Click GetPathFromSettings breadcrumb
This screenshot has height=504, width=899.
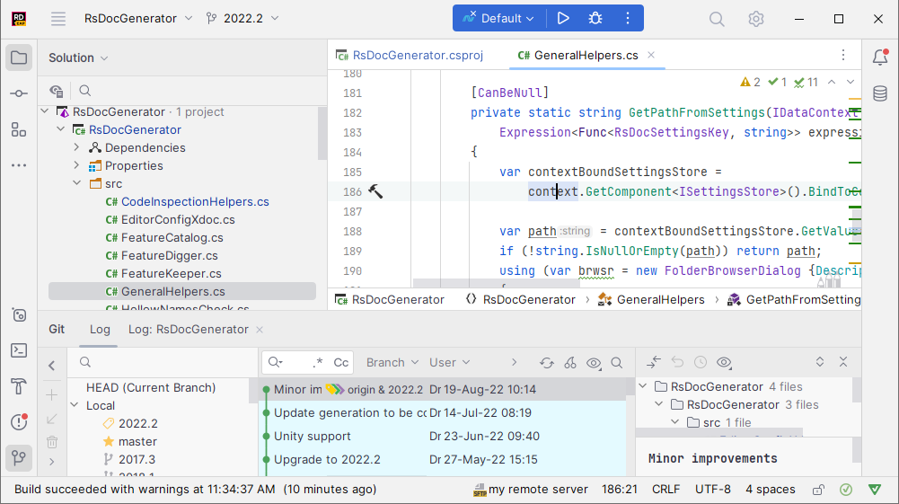(x=794, y=299)
